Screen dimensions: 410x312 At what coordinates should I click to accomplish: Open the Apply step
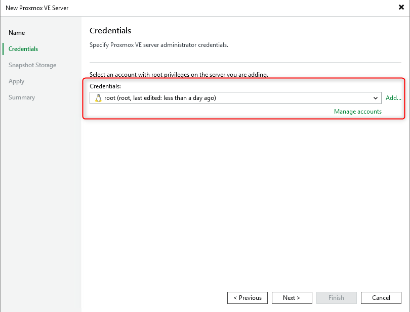click(16, 81)
